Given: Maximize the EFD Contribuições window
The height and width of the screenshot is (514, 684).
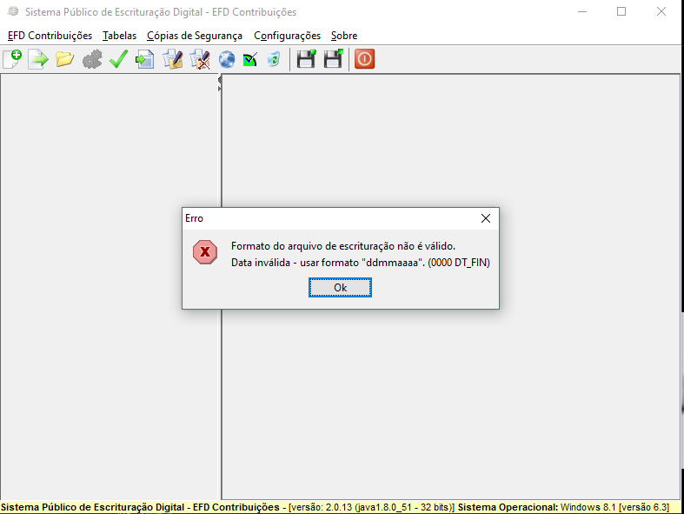Looking at the screenshot, I should [621, 12].
